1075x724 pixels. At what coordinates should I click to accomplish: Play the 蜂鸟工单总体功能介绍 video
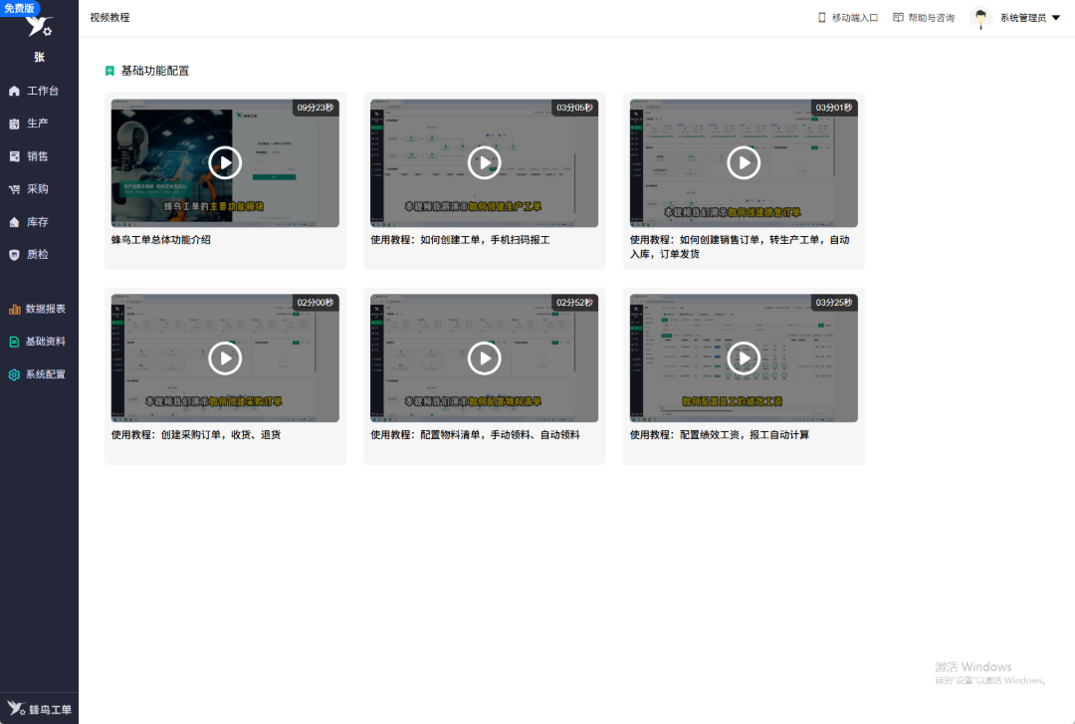225,163
